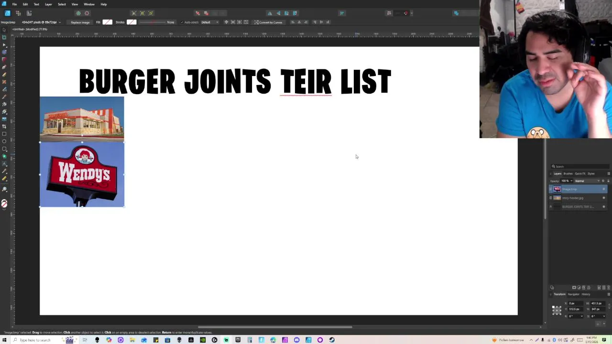This screenshot has height=344, width=612.
Task: Click the Flip Vertical toolbar icon
Action: 278,13
